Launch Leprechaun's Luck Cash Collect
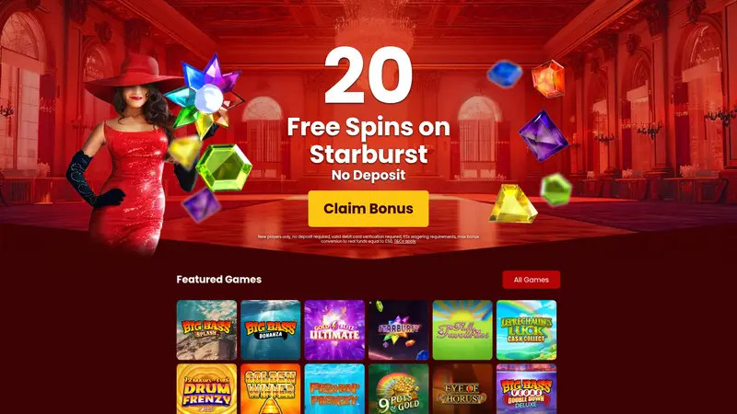Screen dimensions: 737x414 (x=526, y=330)
